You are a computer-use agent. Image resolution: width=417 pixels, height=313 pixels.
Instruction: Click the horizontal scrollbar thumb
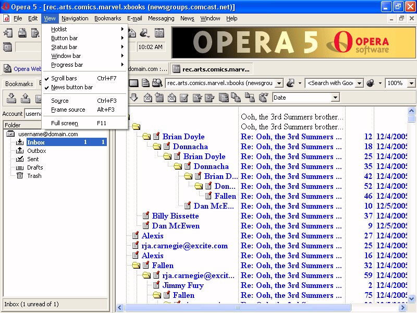click(238, 307)
